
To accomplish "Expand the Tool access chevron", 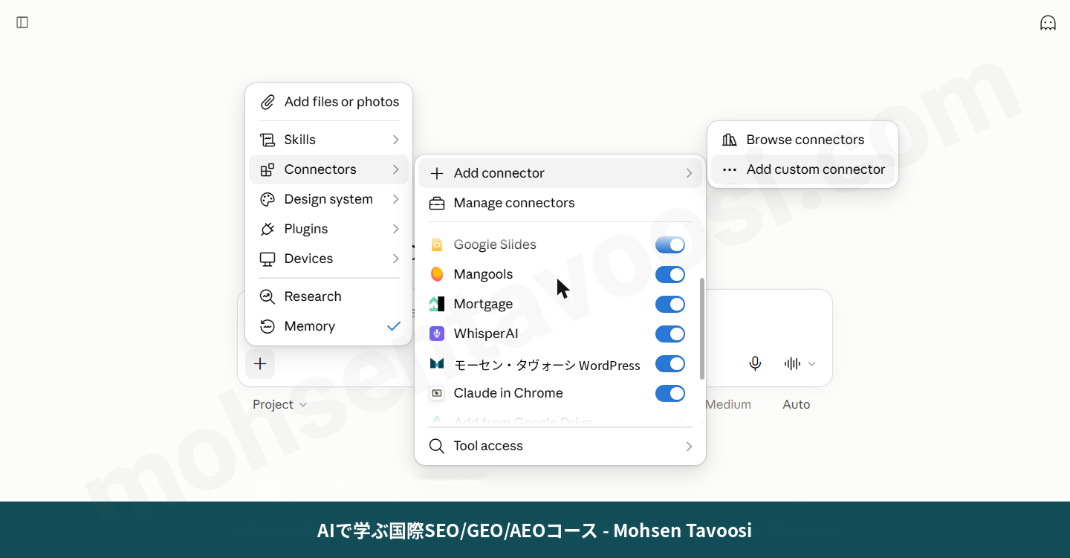I will [689, 446].
